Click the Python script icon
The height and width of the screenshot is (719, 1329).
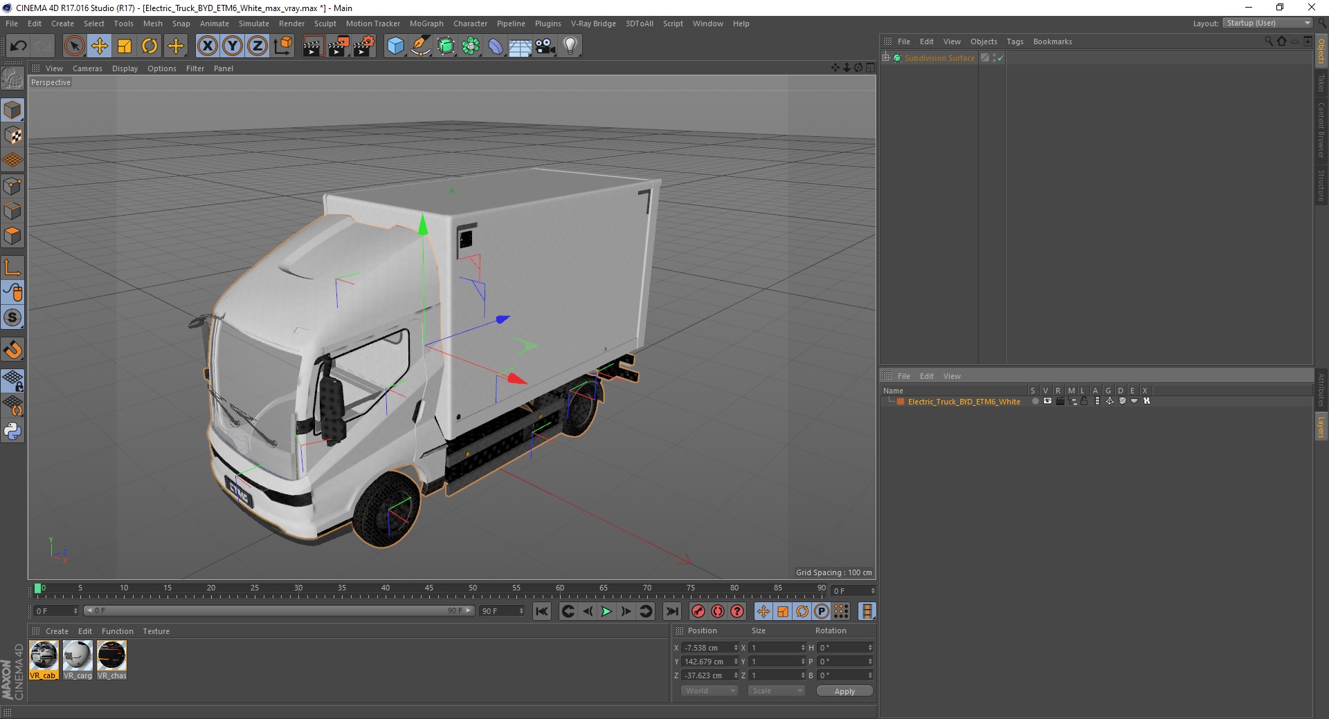pos(12,431)
